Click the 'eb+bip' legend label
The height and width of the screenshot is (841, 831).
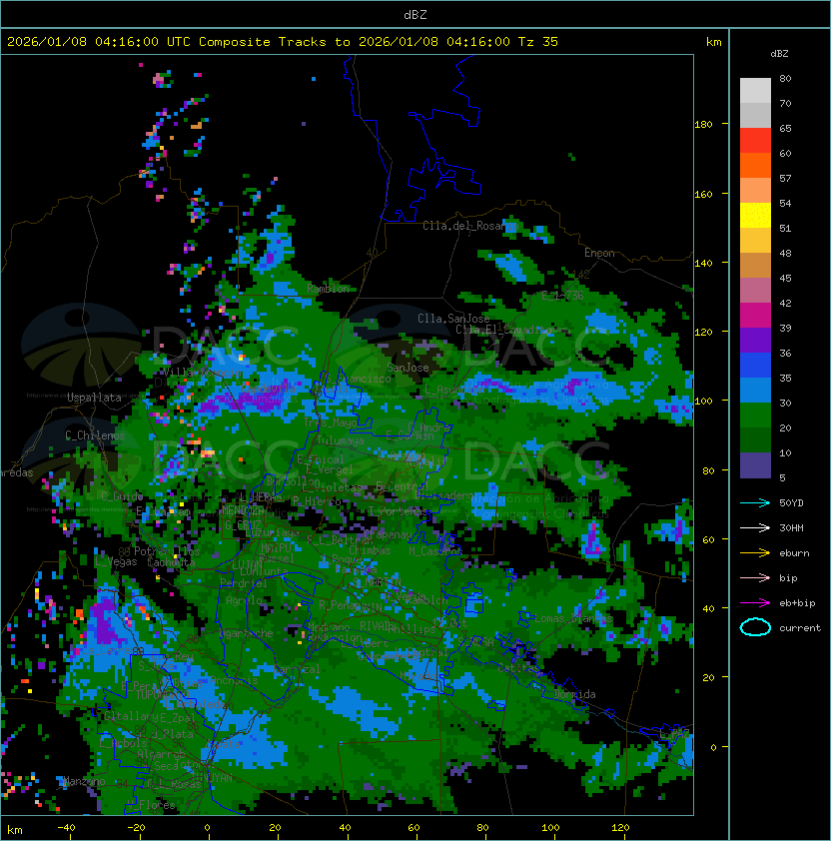(x=797, y=603)
